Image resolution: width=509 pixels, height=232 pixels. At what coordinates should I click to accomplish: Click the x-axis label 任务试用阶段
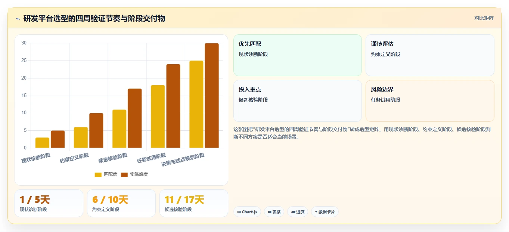[x=151, y=158]
